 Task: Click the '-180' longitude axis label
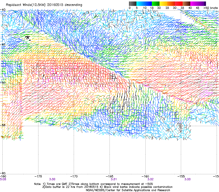click(x=3, y=177)
